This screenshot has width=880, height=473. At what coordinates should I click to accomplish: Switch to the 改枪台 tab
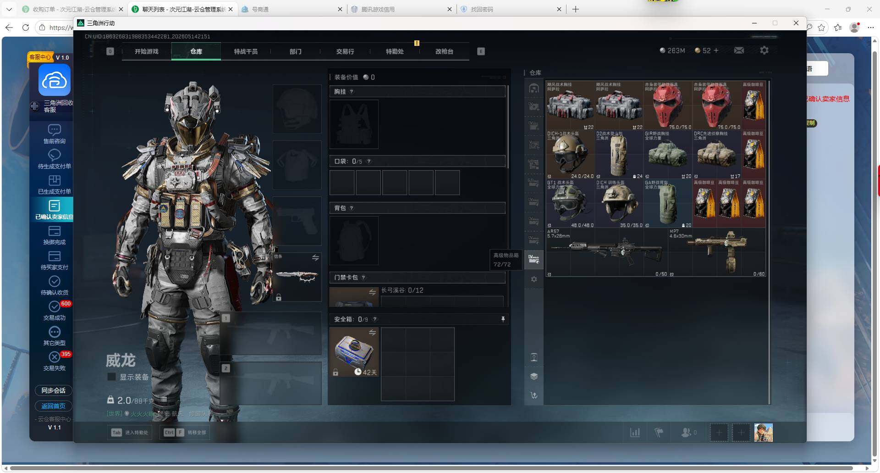(444, 51)
